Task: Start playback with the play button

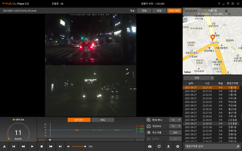Action: pos(32,147)
